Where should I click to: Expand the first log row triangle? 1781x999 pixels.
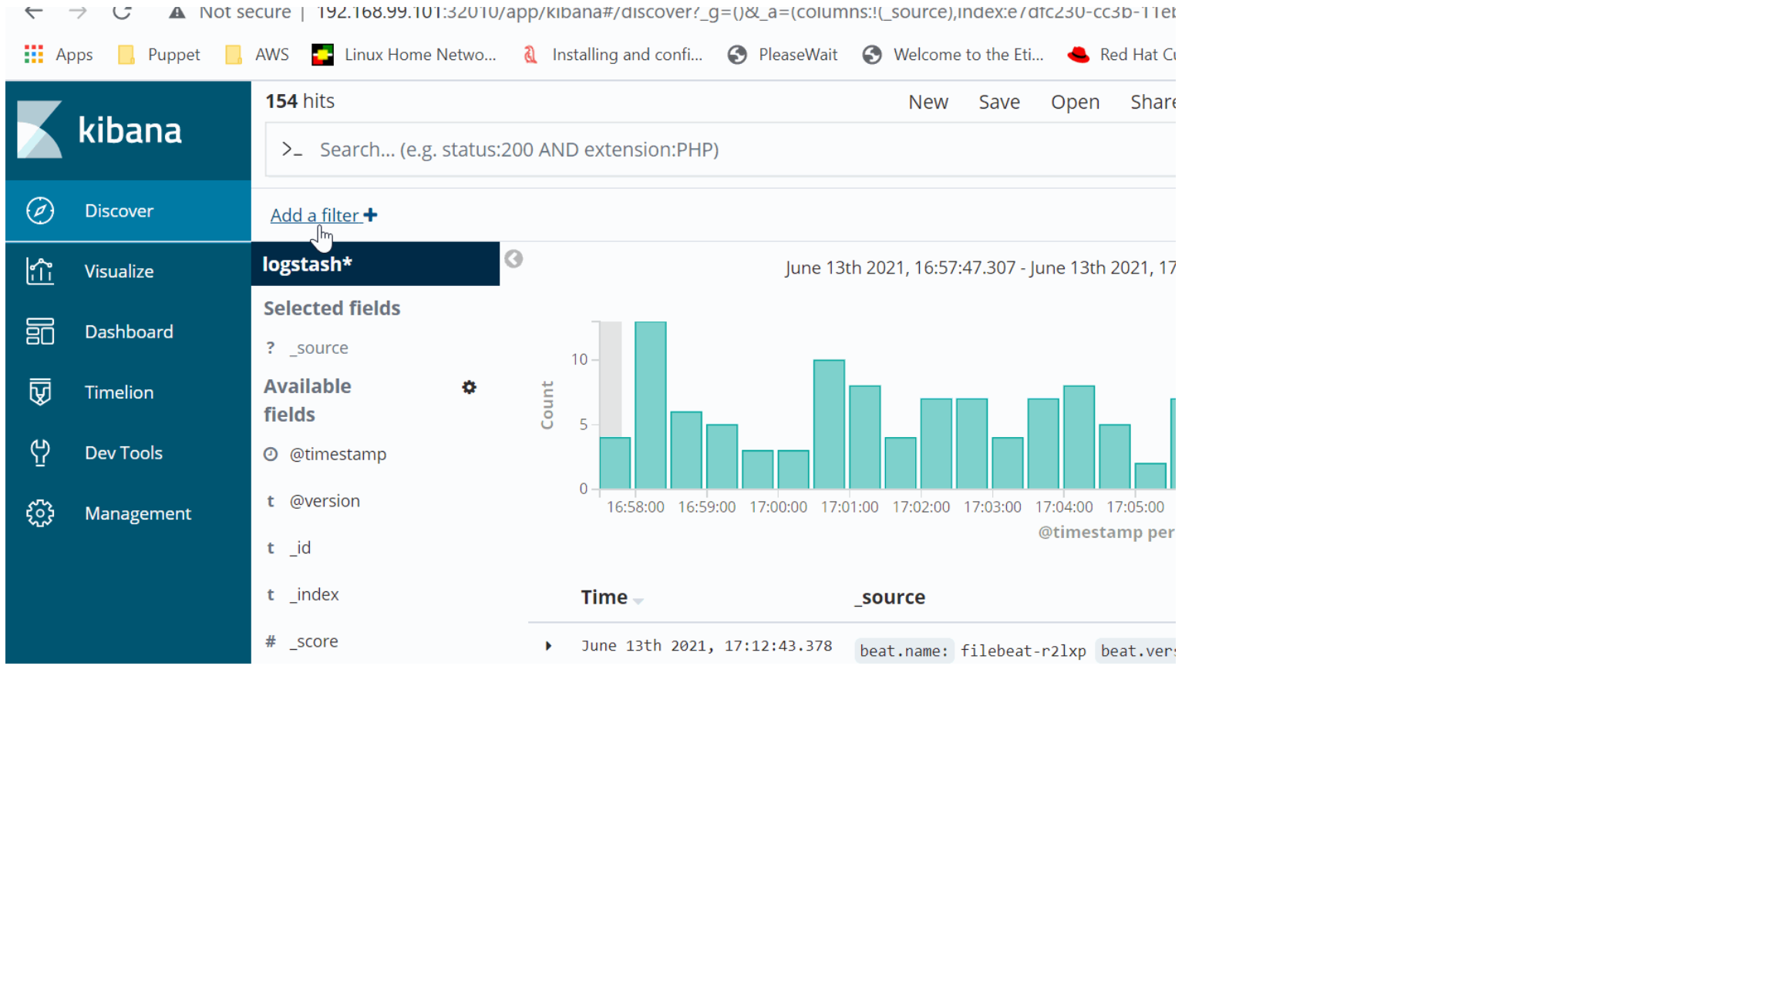pyautogui.click(x=548, y=646)
